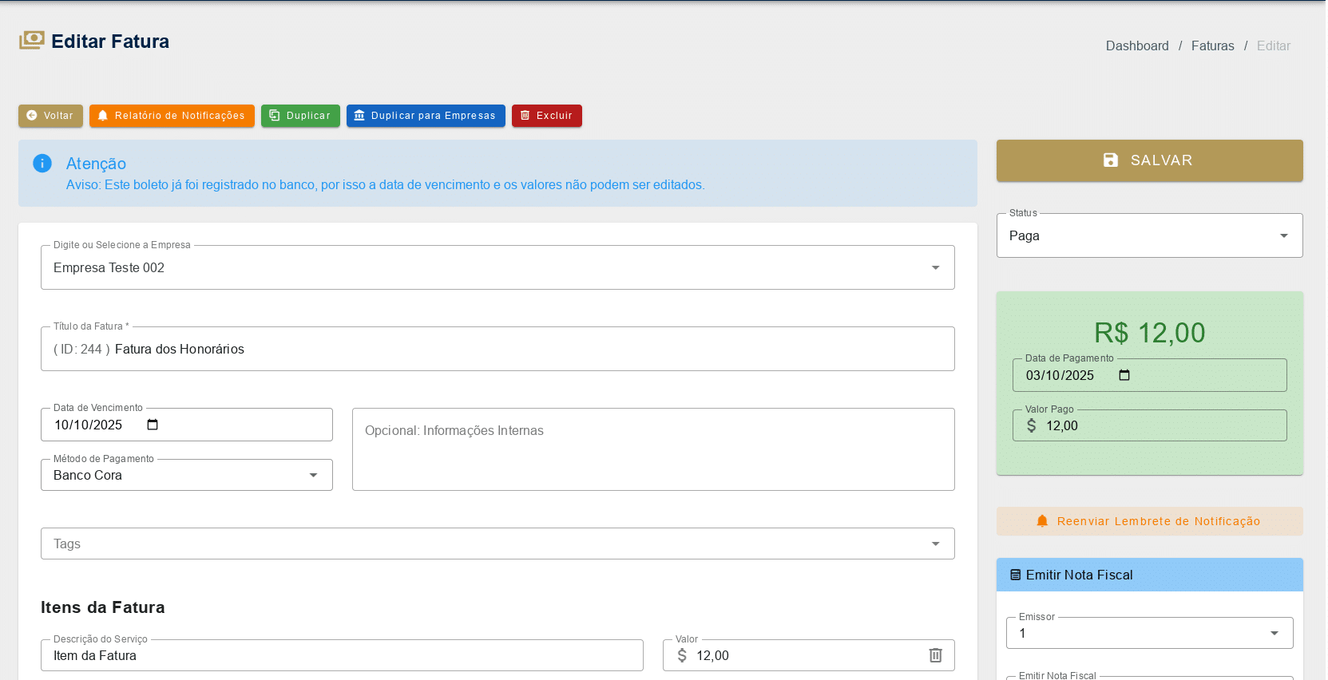Go to Faturas breadcrumb link
Image resolution: width=1328 pixels, height=680 pixels.
click(1211, 46)
